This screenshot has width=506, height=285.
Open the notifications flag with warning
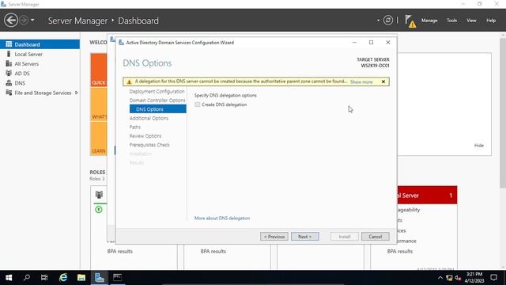(x=410, y=21)
